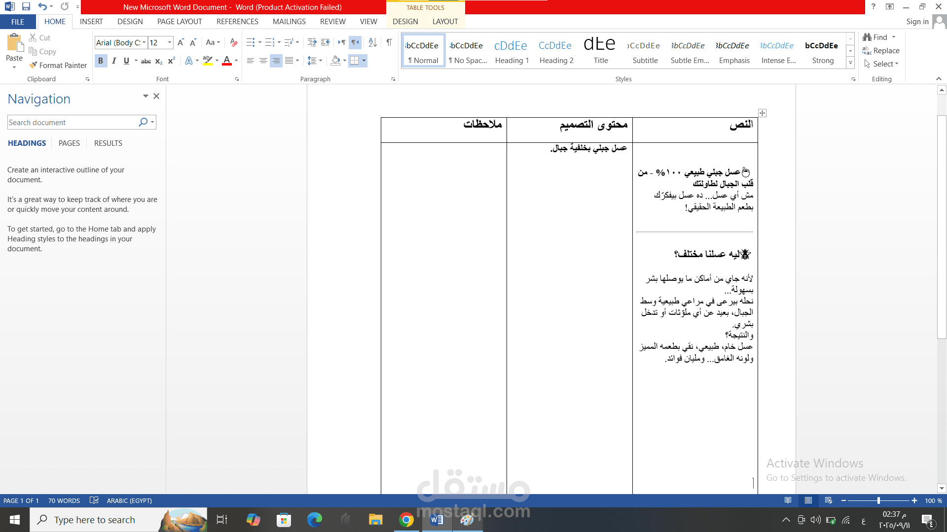Click Grow Font size icon
This screenshot has height=532, width=947.
click(x=181, y=42)
